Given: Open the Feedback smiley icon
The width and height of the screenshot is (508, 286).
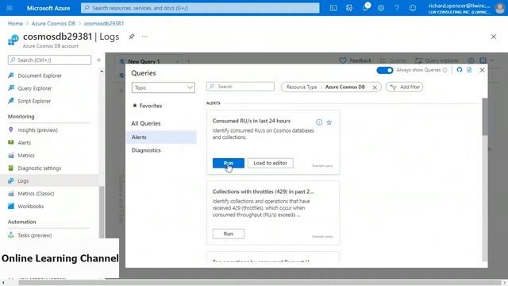Looking at the screenshot, I should (x=413, y=8).
